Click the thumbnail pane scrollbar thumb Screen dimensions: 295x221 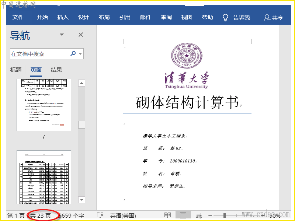click(81, 124)
